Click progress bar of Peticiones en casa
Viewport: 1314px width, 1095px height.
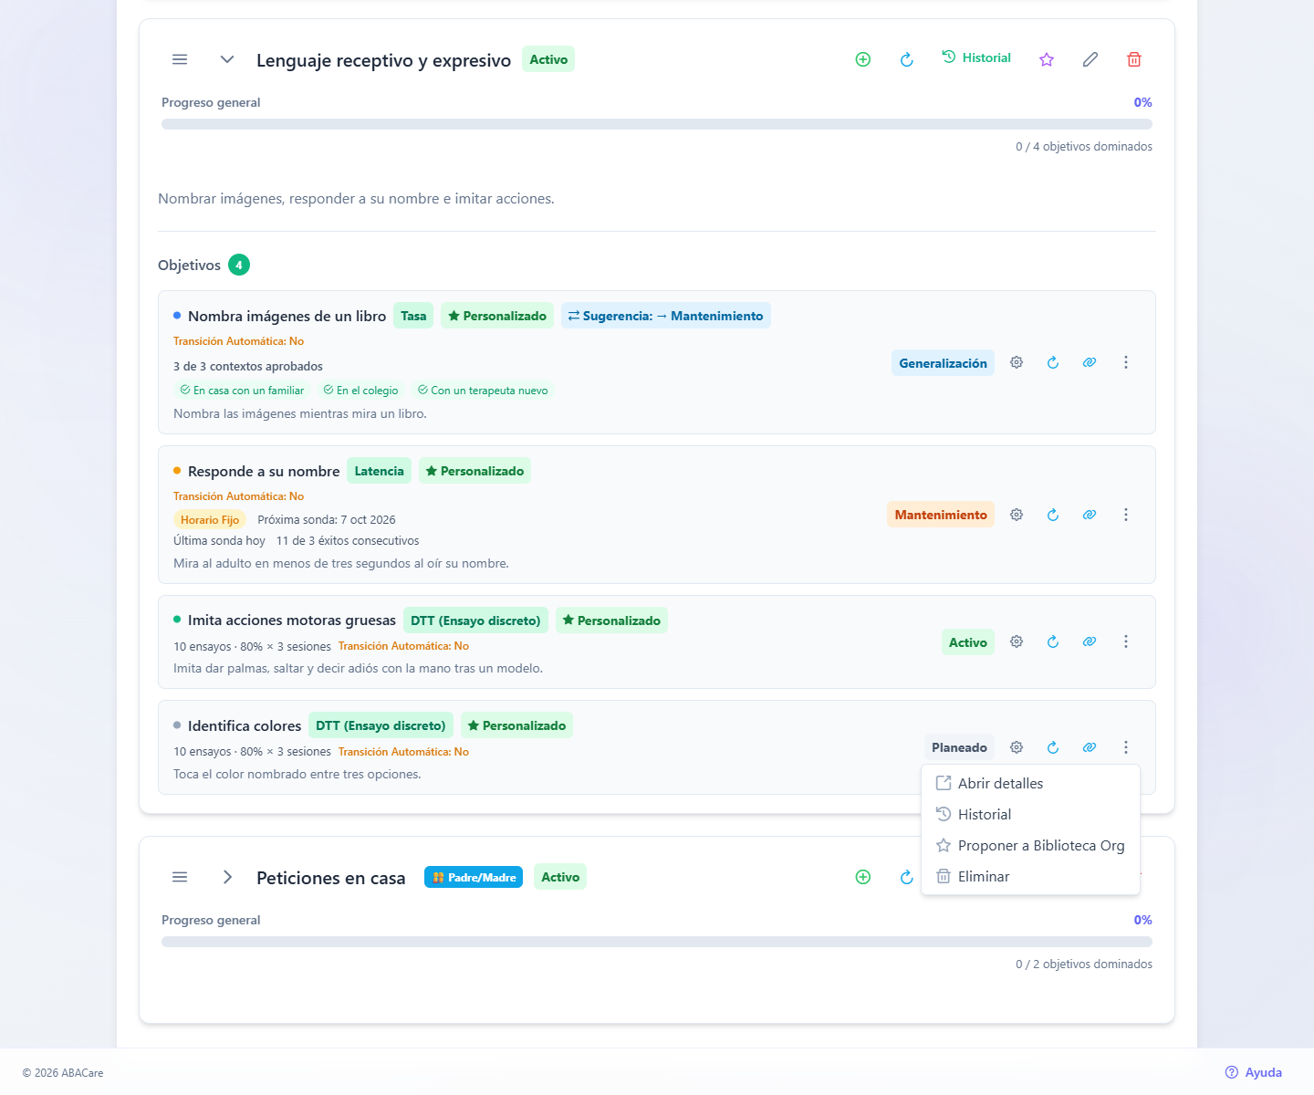(x=657, y=942)
